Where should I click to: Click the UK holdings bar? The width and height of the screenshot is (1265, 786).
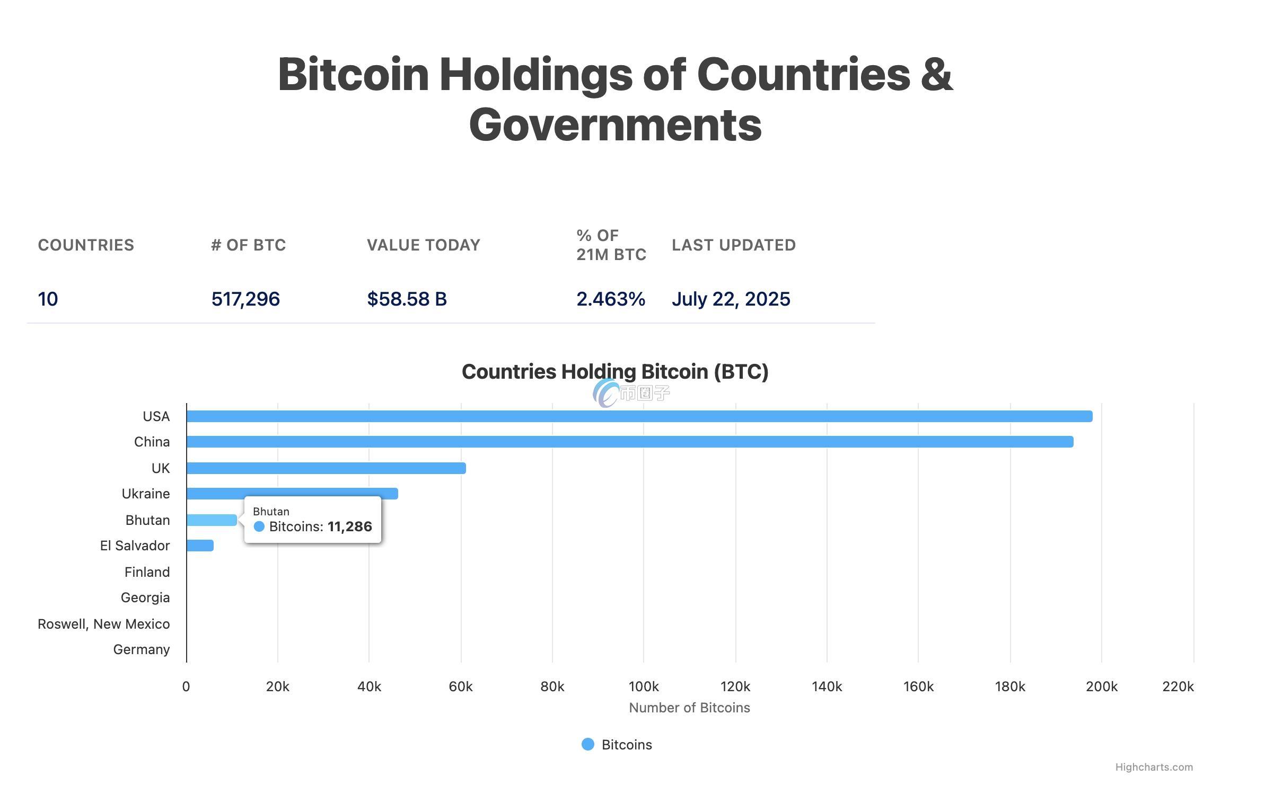point(326,468)
